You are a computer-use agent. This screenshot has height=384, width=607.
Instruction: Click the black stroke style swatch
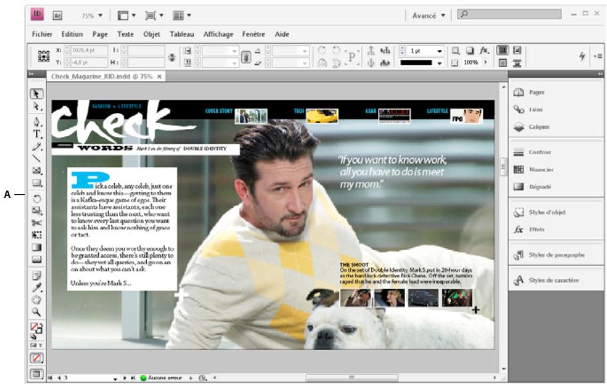[x=416, y=62]
